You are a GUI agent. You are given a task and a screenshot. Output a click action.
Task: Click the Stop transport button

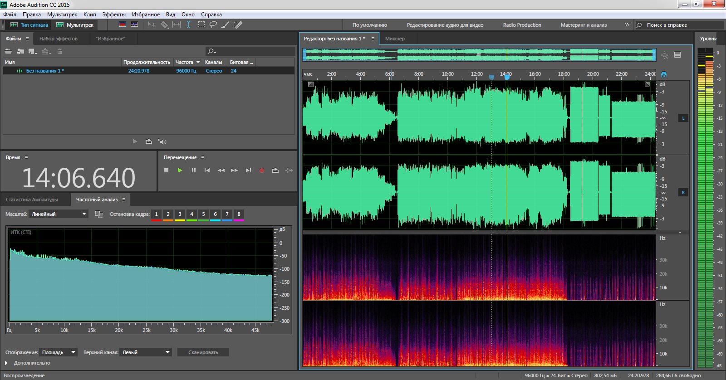(x=166, y=171)
